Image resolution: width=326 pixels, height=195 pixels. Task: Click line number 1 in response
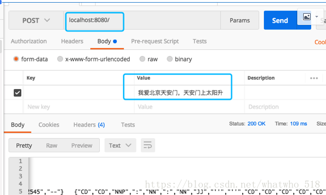(20, 161)
